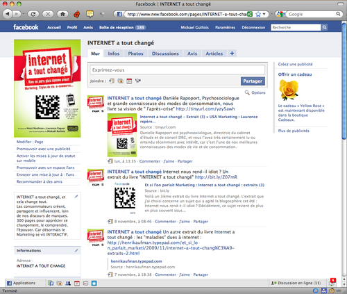Click the browser search magnifier icon
The image size is (347, 294).
point(338,14)
